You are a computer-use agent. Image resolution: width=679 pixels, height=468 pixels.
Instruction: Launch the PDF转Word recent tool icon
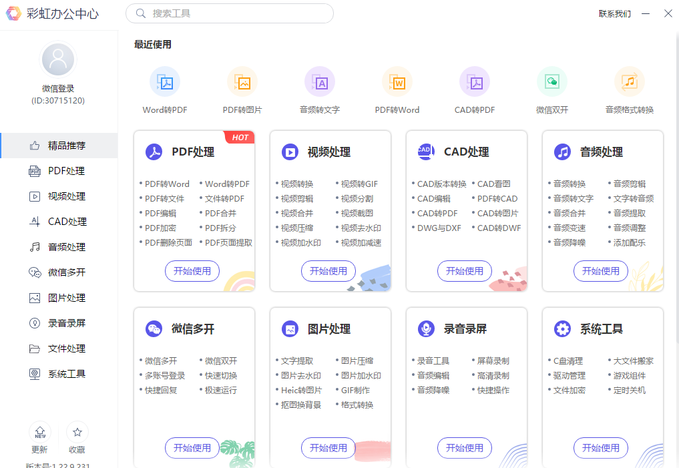tap(397, 82)
